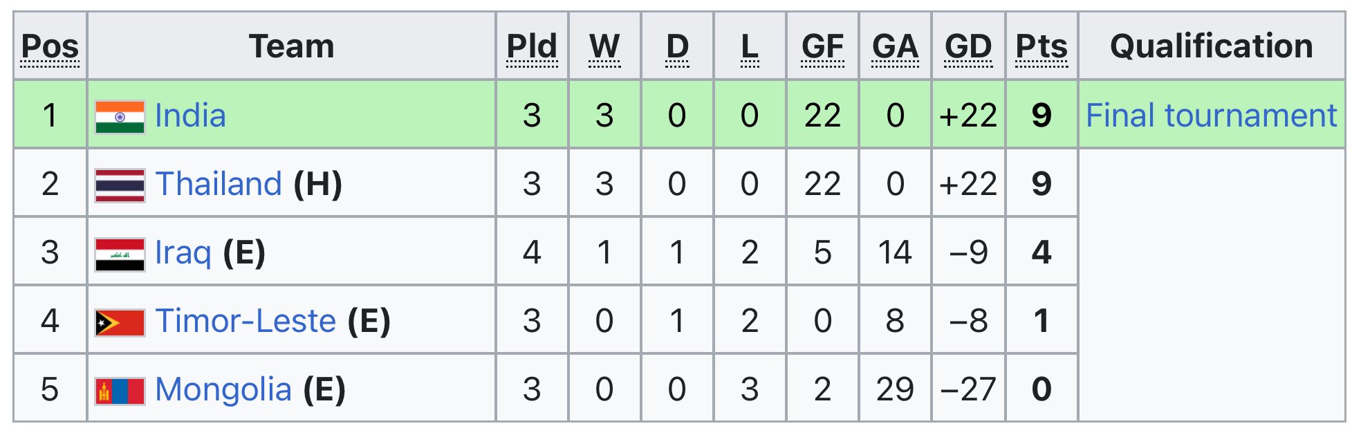Click the Pts column header abbreviation

(x=1041, y=47)
